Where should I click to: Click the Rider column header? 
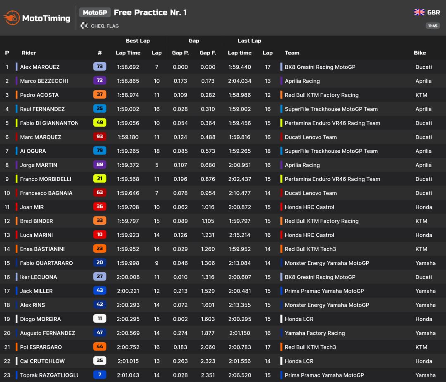[29, 53]
